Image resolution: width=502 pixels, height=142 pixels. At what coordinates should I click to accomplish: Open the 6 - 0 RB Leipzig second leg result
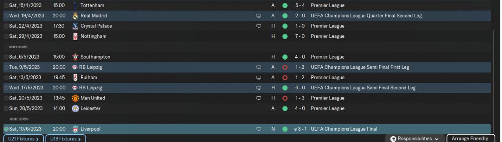pyautogui.click(x=300, y=88)
